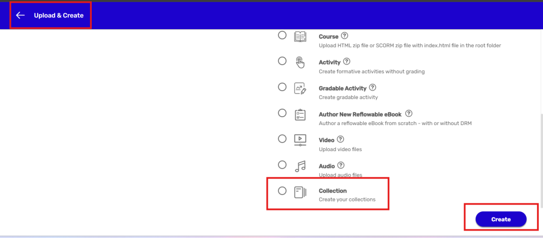Select the Course radio button

(282, 36)
